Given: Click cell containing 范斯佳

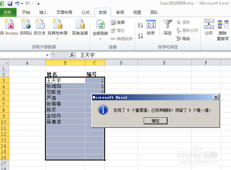Looking at the screenshot, I should tap(65, 92).
